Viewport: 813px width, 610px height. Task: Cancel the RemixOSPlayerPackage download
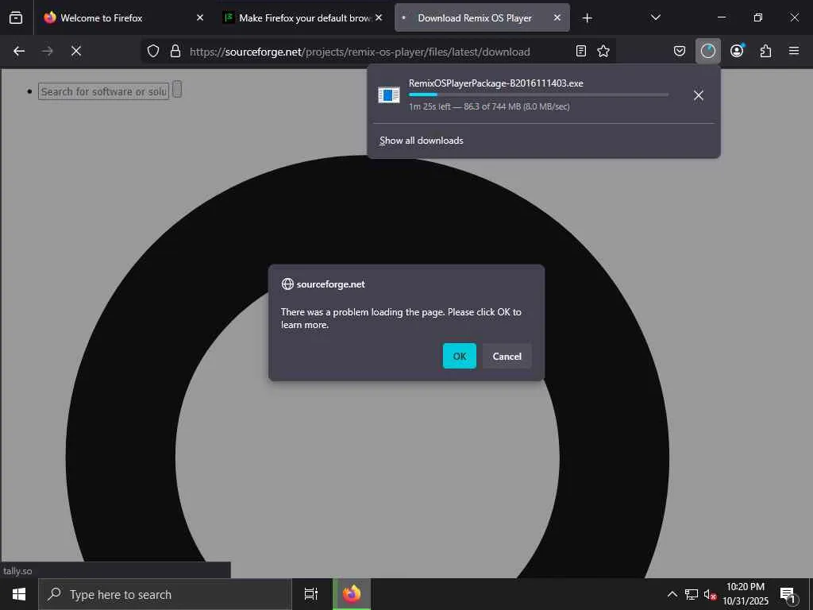pos(699,95)
